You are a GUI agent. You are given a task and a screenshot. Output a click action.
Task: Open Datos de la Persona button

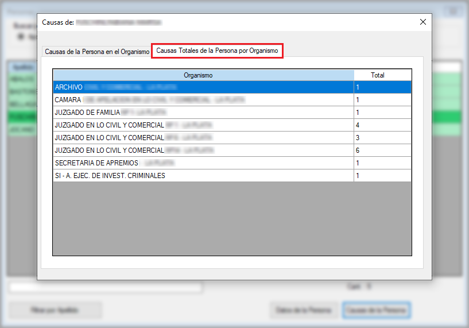coord(303,310)
